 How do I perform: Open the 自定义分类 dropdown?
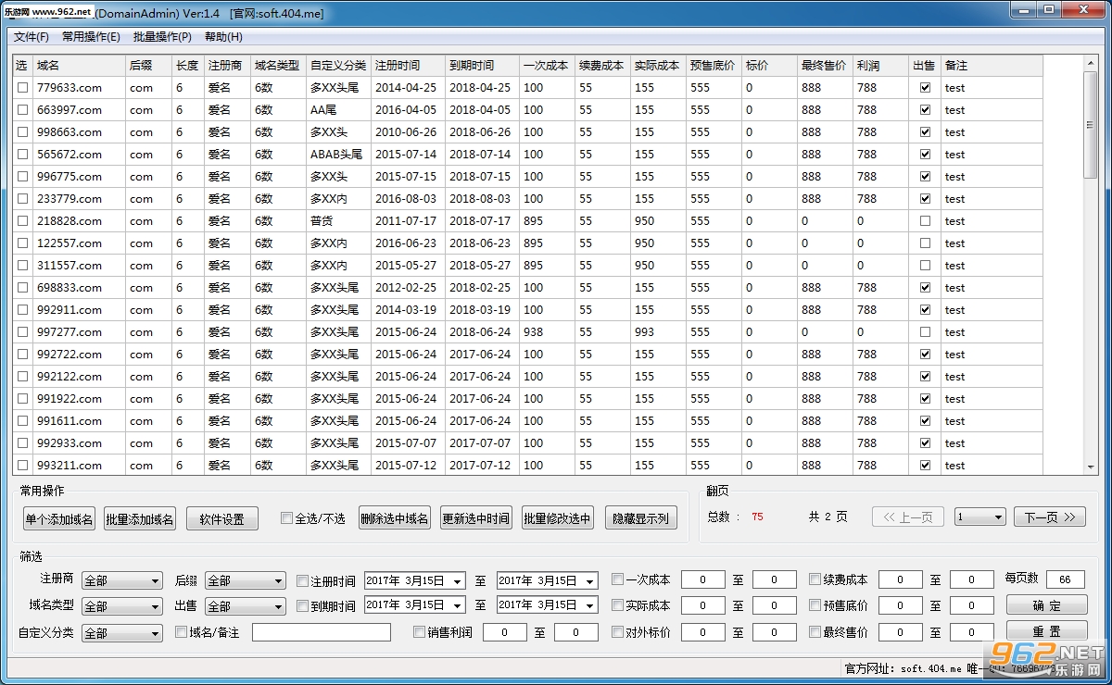tap(122, 633)
